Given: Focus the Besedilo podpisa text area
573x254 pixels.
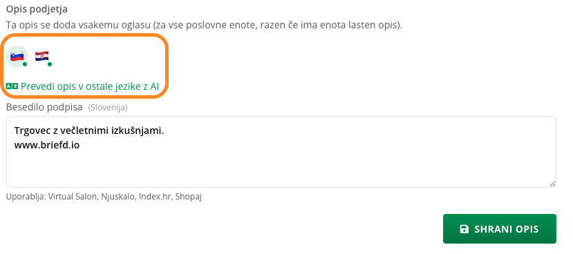Looking at the screenshot, I should pyautogui.click(x=281, y=152).
